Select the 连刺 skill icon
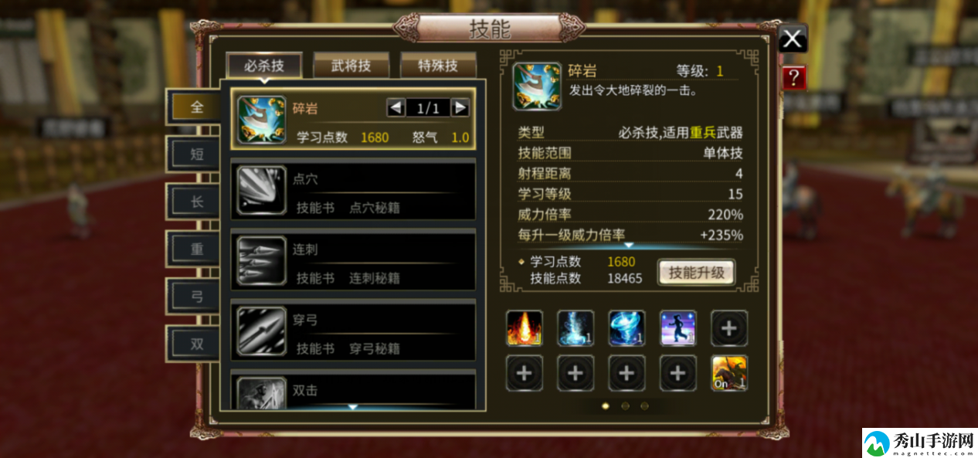978x458 pixels. [261, 260]
